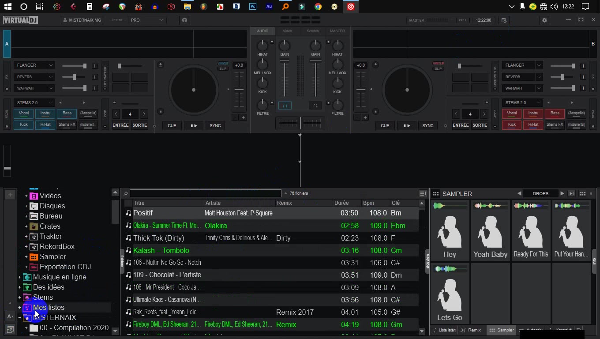Toggle deck A headphone cue
Image resolution: width=600 pixels, height=339 pixels.
click(x=285, y=105)
